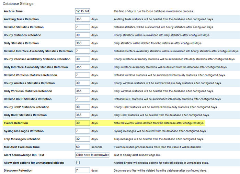This screenshot has width=240, height=174.
Task: Click the 'Events Retention' label
Action: (16, 123)
